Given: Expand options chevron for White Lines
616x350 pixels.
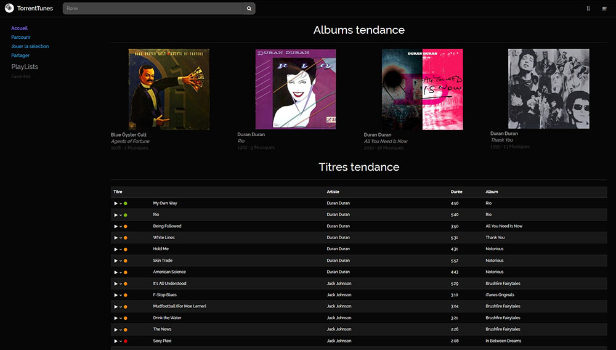Looking at the screenshot, I should click(x=121, y=238).
